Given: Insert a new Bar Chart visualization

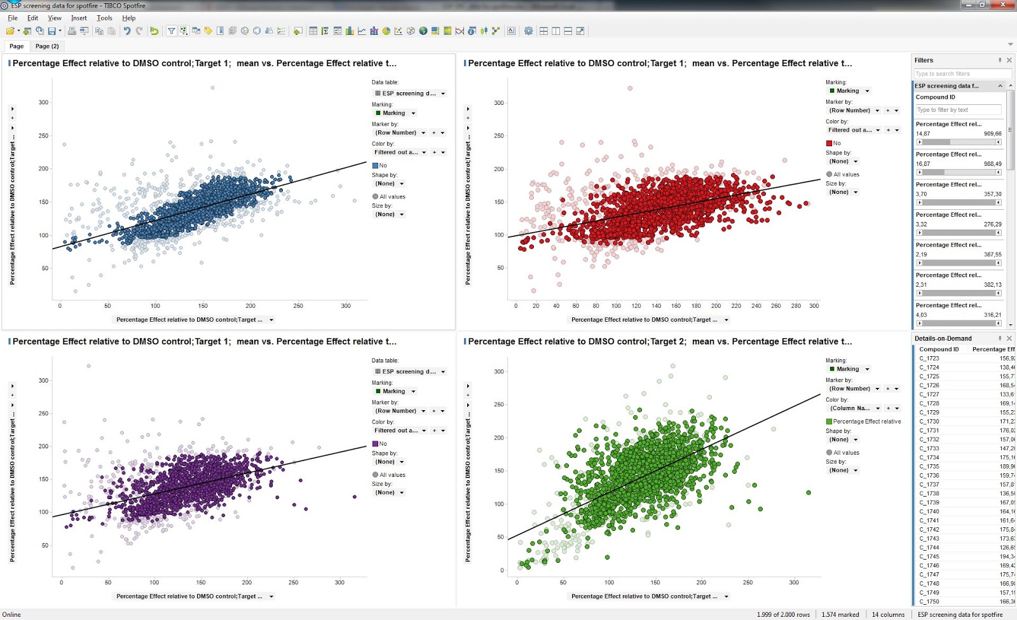Looking at the screenshot, I should 349,30.
